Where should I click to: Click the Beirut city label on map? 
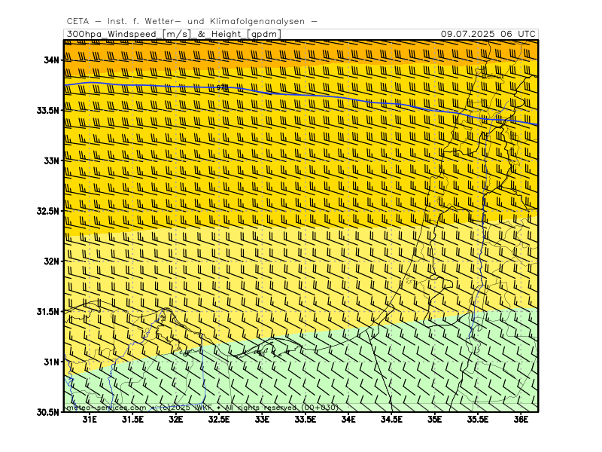point(492,77)
